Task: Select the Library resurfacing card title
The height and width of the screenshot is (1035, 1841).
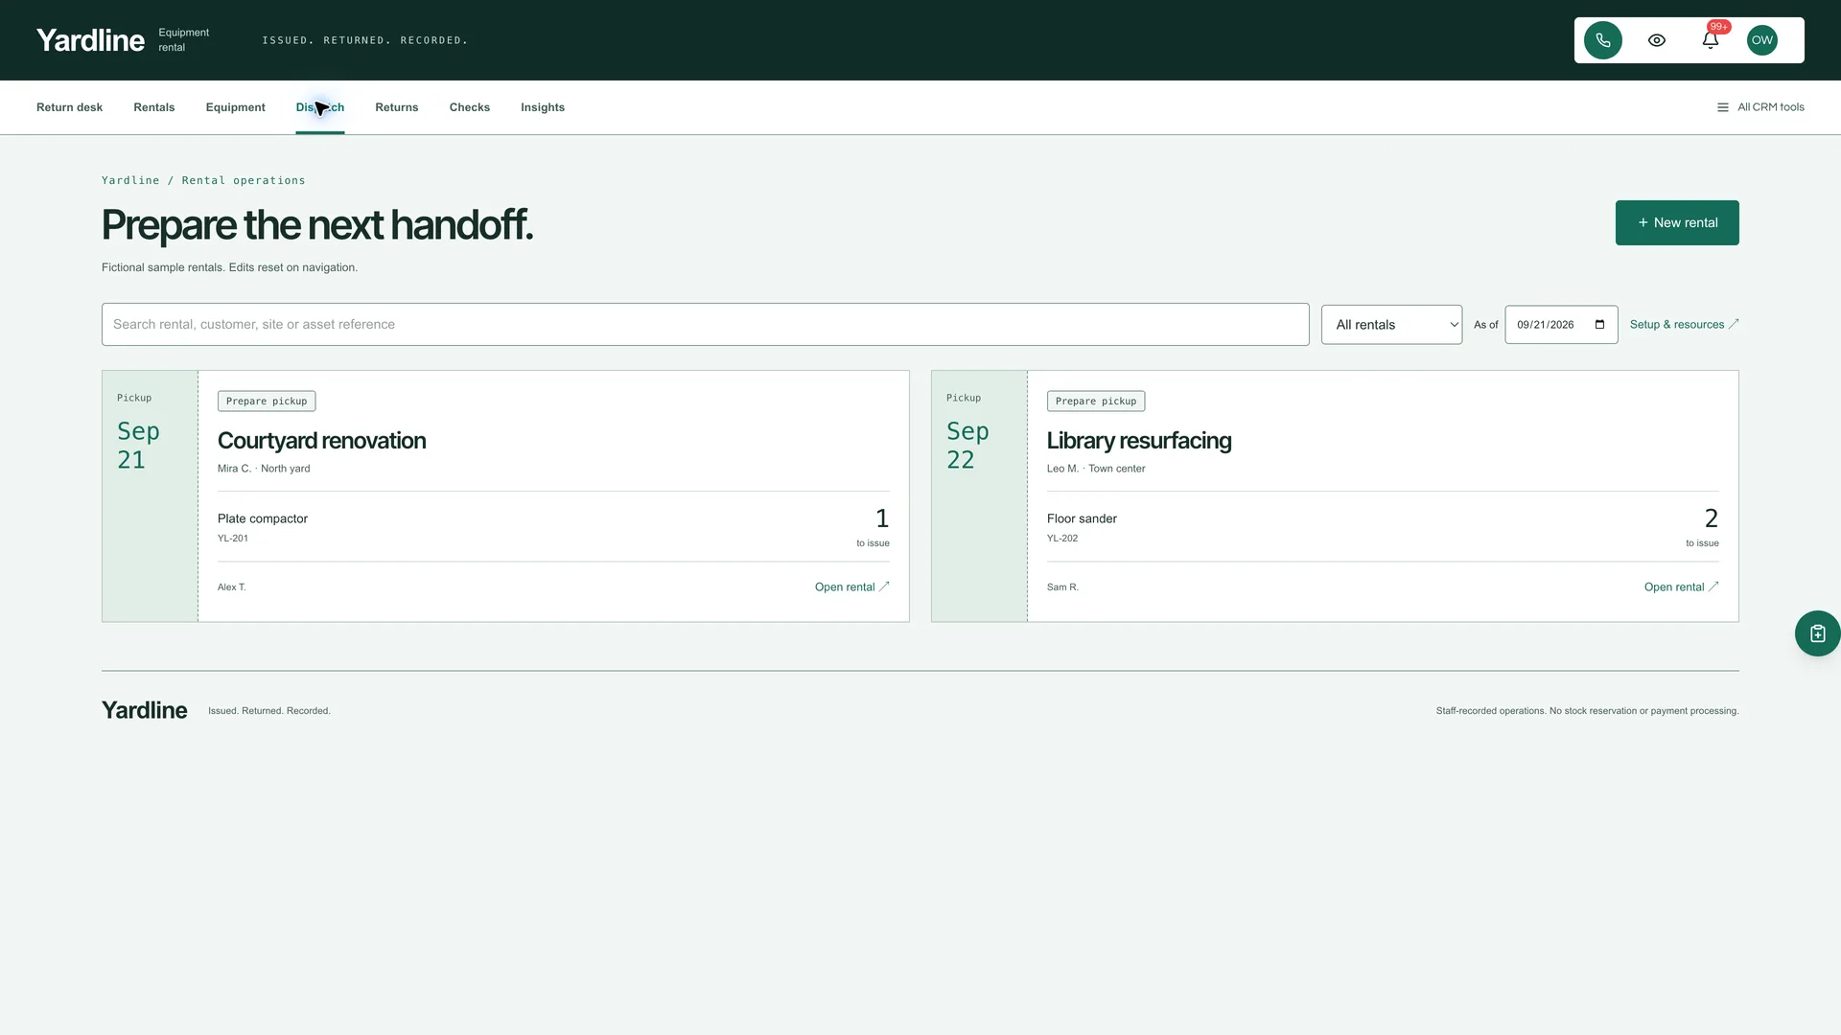Action: pos(1139,441)
